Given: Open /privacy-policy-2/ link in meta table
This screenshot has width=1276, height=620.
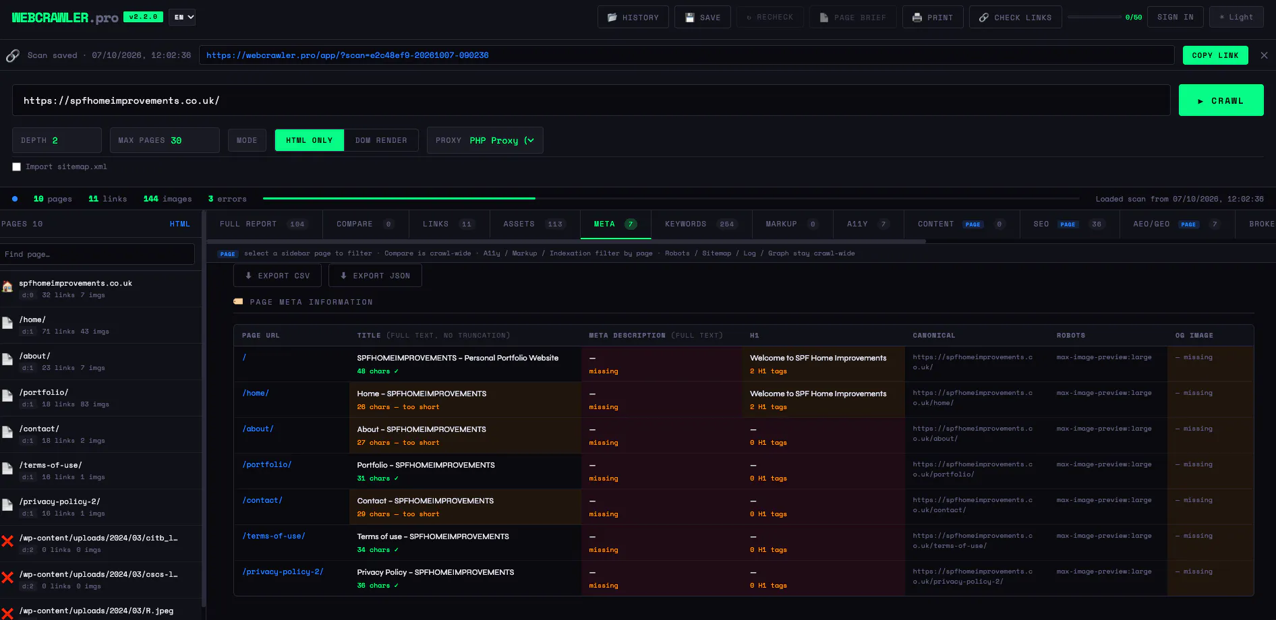Looking at the screenshot, I should pos(283,571).
